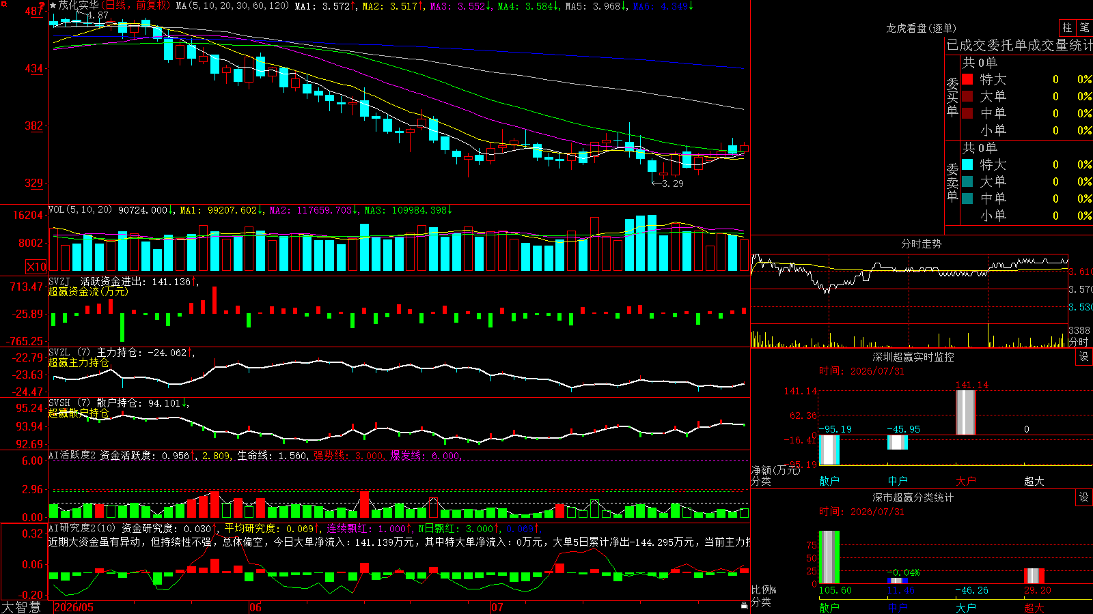
Task: Click the teal 委卖 中单 color swatch
Action: 967,199
